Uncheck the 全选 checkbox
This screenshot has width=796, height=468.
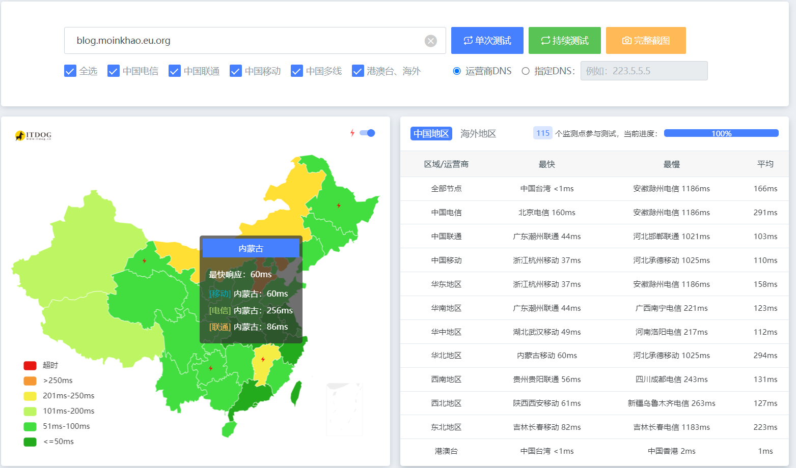point(70,71)
